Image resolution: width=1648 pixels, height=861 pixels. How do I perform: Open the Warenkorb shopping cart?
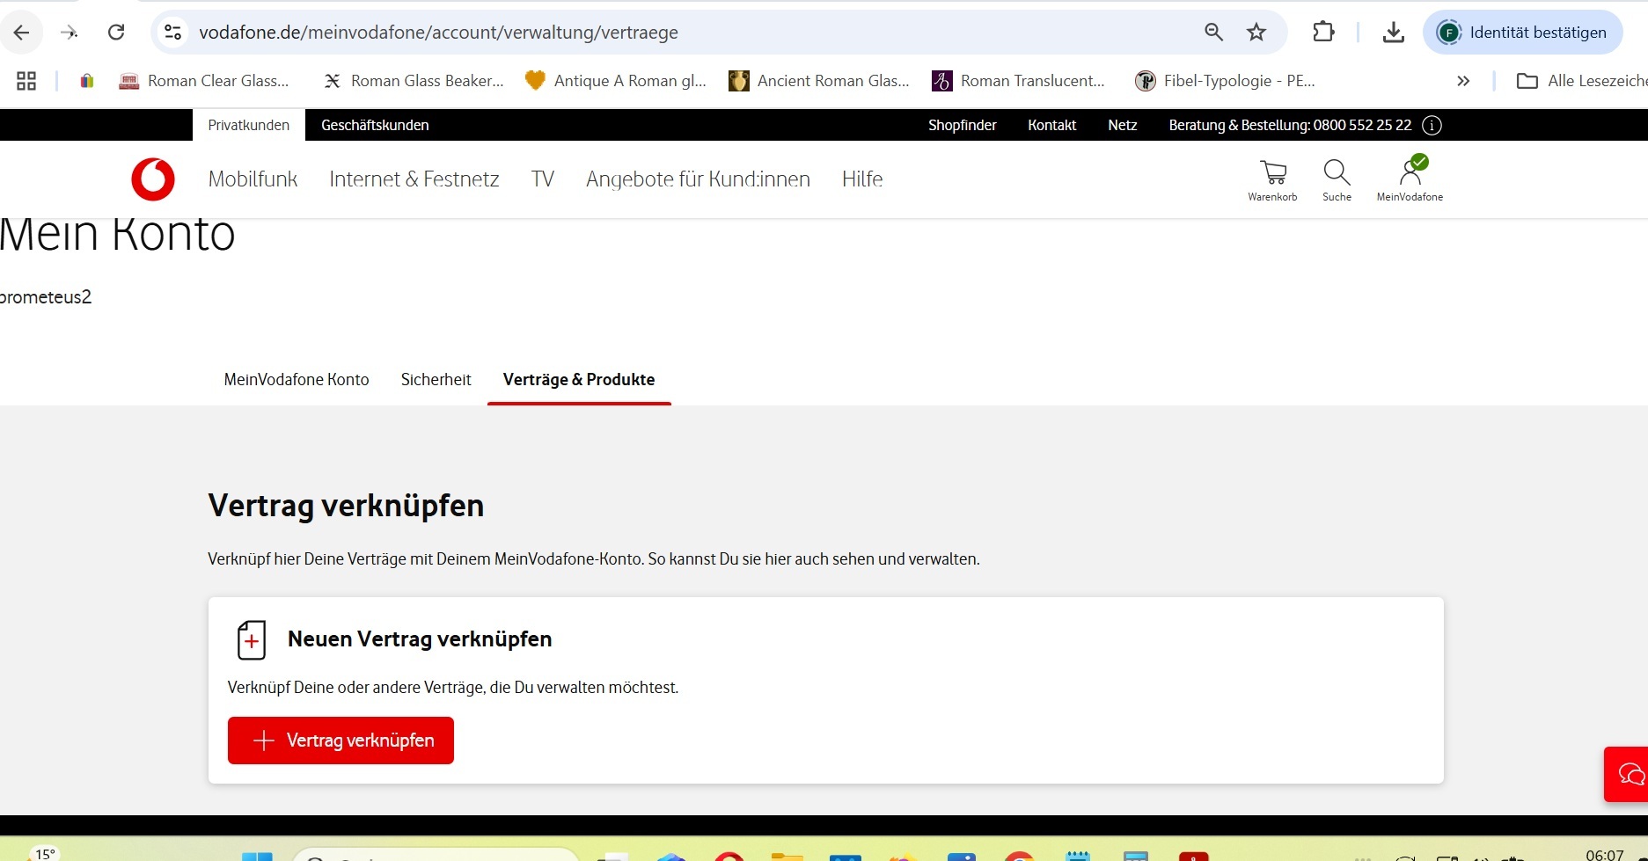tap(1272, 180)
